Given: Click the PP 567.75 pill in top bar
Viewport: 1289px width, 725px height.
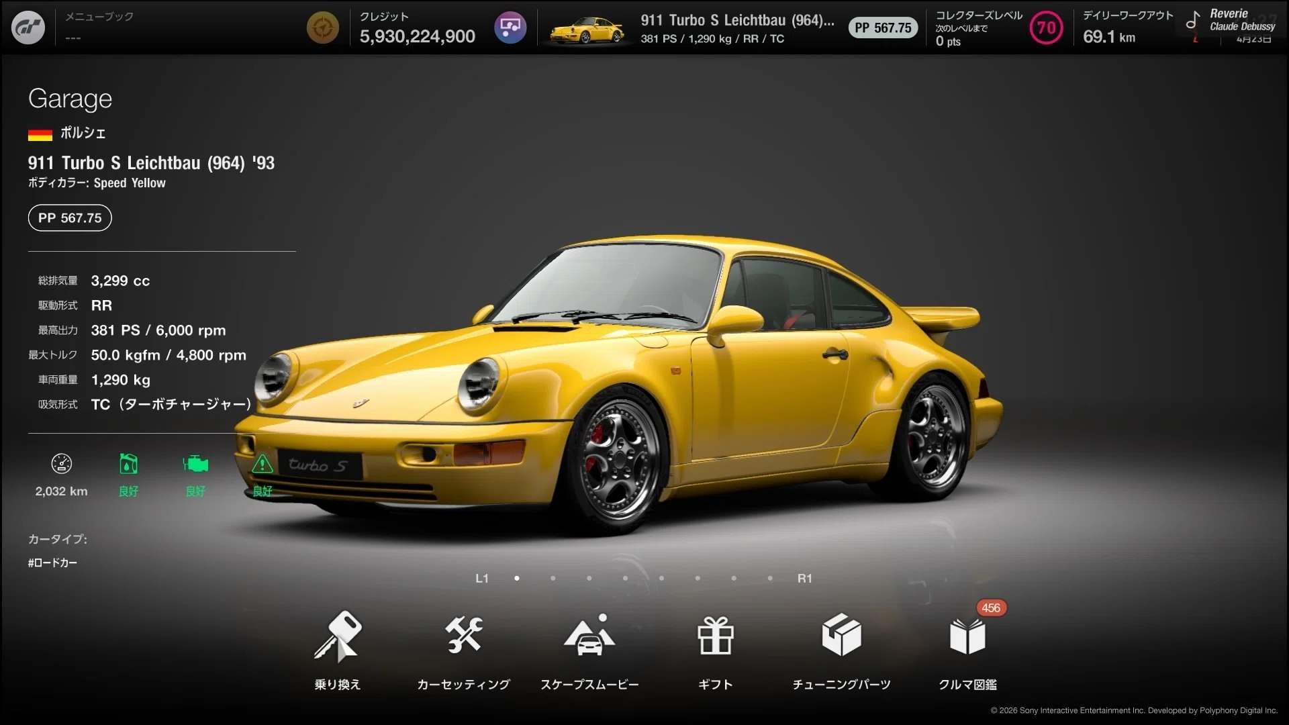Looking at the screenshot, I should click(x=883, y=28).
